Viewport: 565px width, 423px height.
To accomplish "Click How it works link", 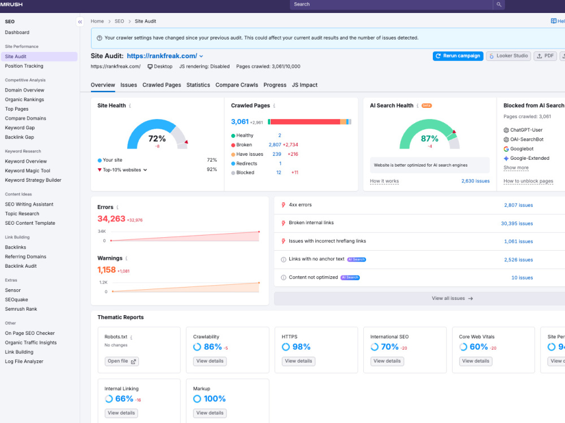I will [x=384, y=181].
